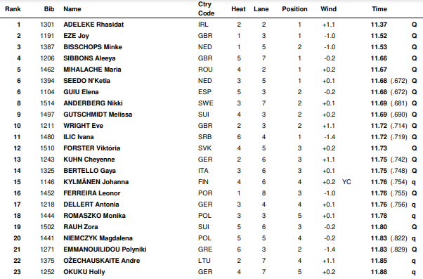Click the Position column header
This screenshot has height=279, width=423.
(x=294, y=9)
